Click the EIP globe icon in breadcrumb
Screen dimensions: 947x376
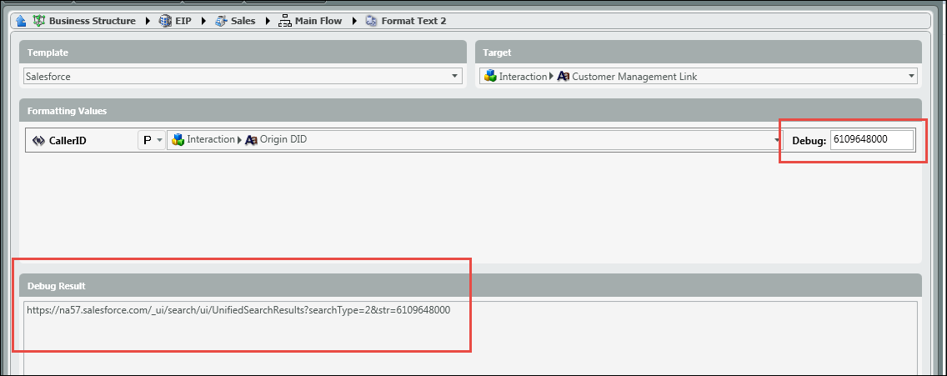coord(165,21)
